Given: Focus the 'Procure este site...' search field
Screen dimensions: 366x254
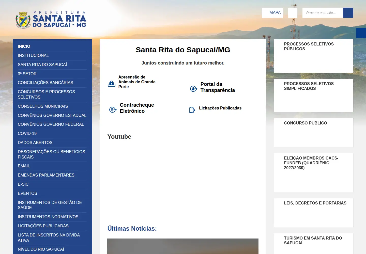Looking at the screenshot, I should coord(323,13).
